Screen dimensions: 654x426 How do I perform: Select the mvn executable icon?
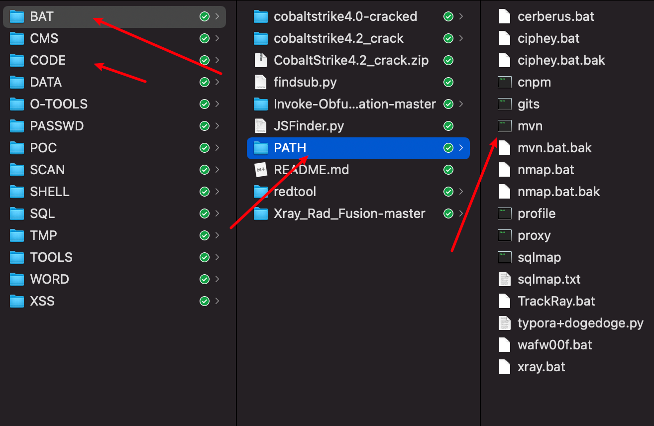pyautogui.click(x=505, y=126)
